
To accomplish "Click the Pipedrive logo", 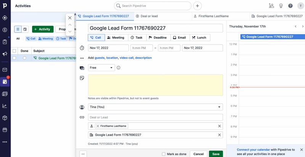I will click(x=5, y=6).
